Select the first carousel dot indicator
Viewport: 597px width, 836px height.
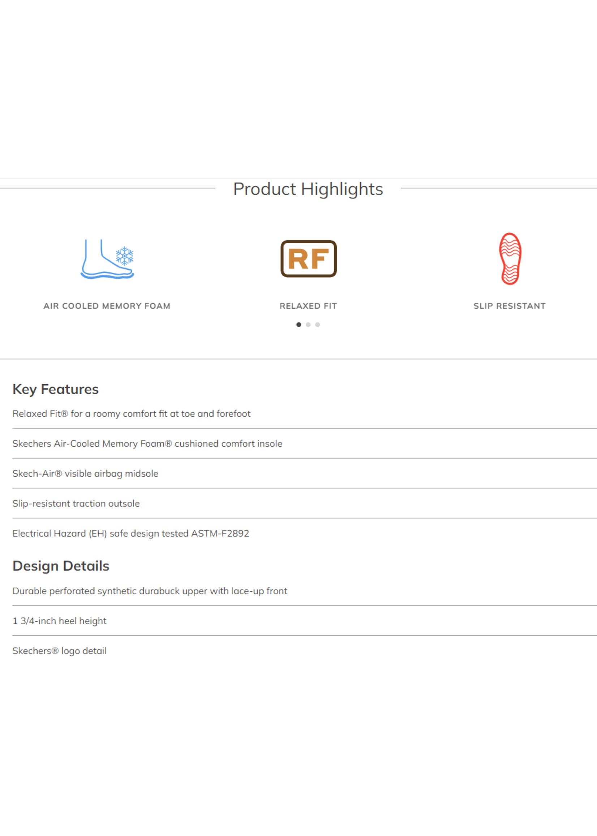pyautogui.click(x=298, y=325)
